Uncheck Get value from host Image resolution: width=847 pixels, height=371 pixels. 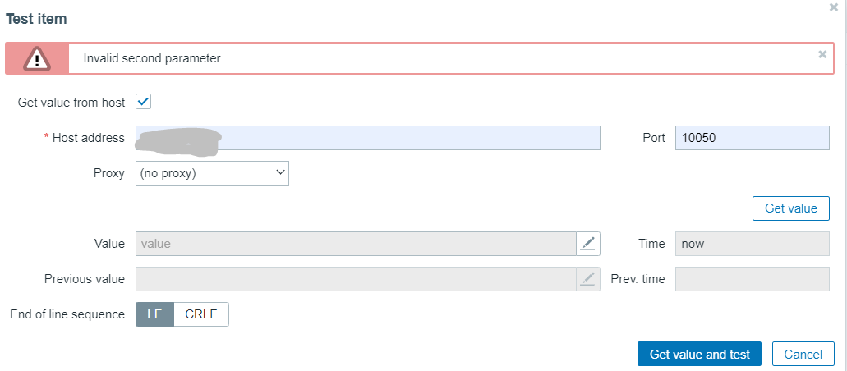pos(143,102)
